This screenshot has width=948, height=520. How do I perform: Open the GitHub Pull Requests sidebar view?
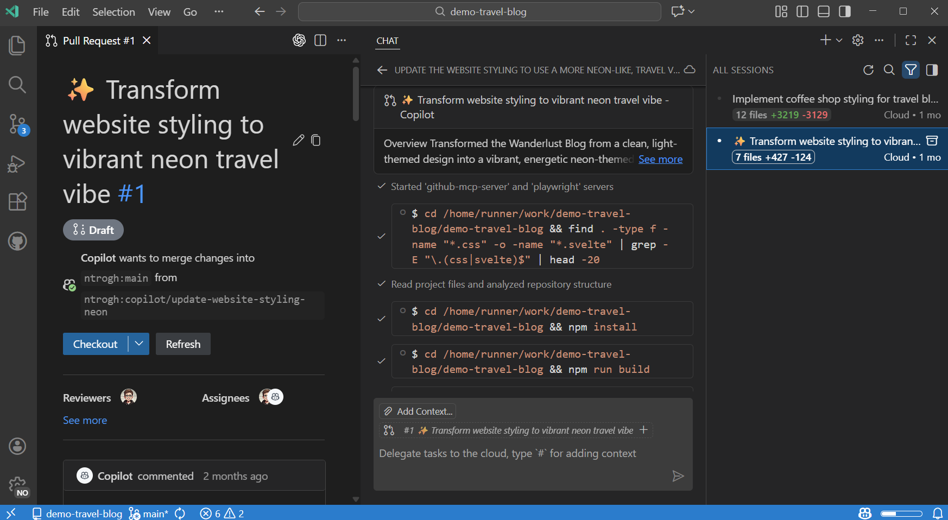point(17,241)
